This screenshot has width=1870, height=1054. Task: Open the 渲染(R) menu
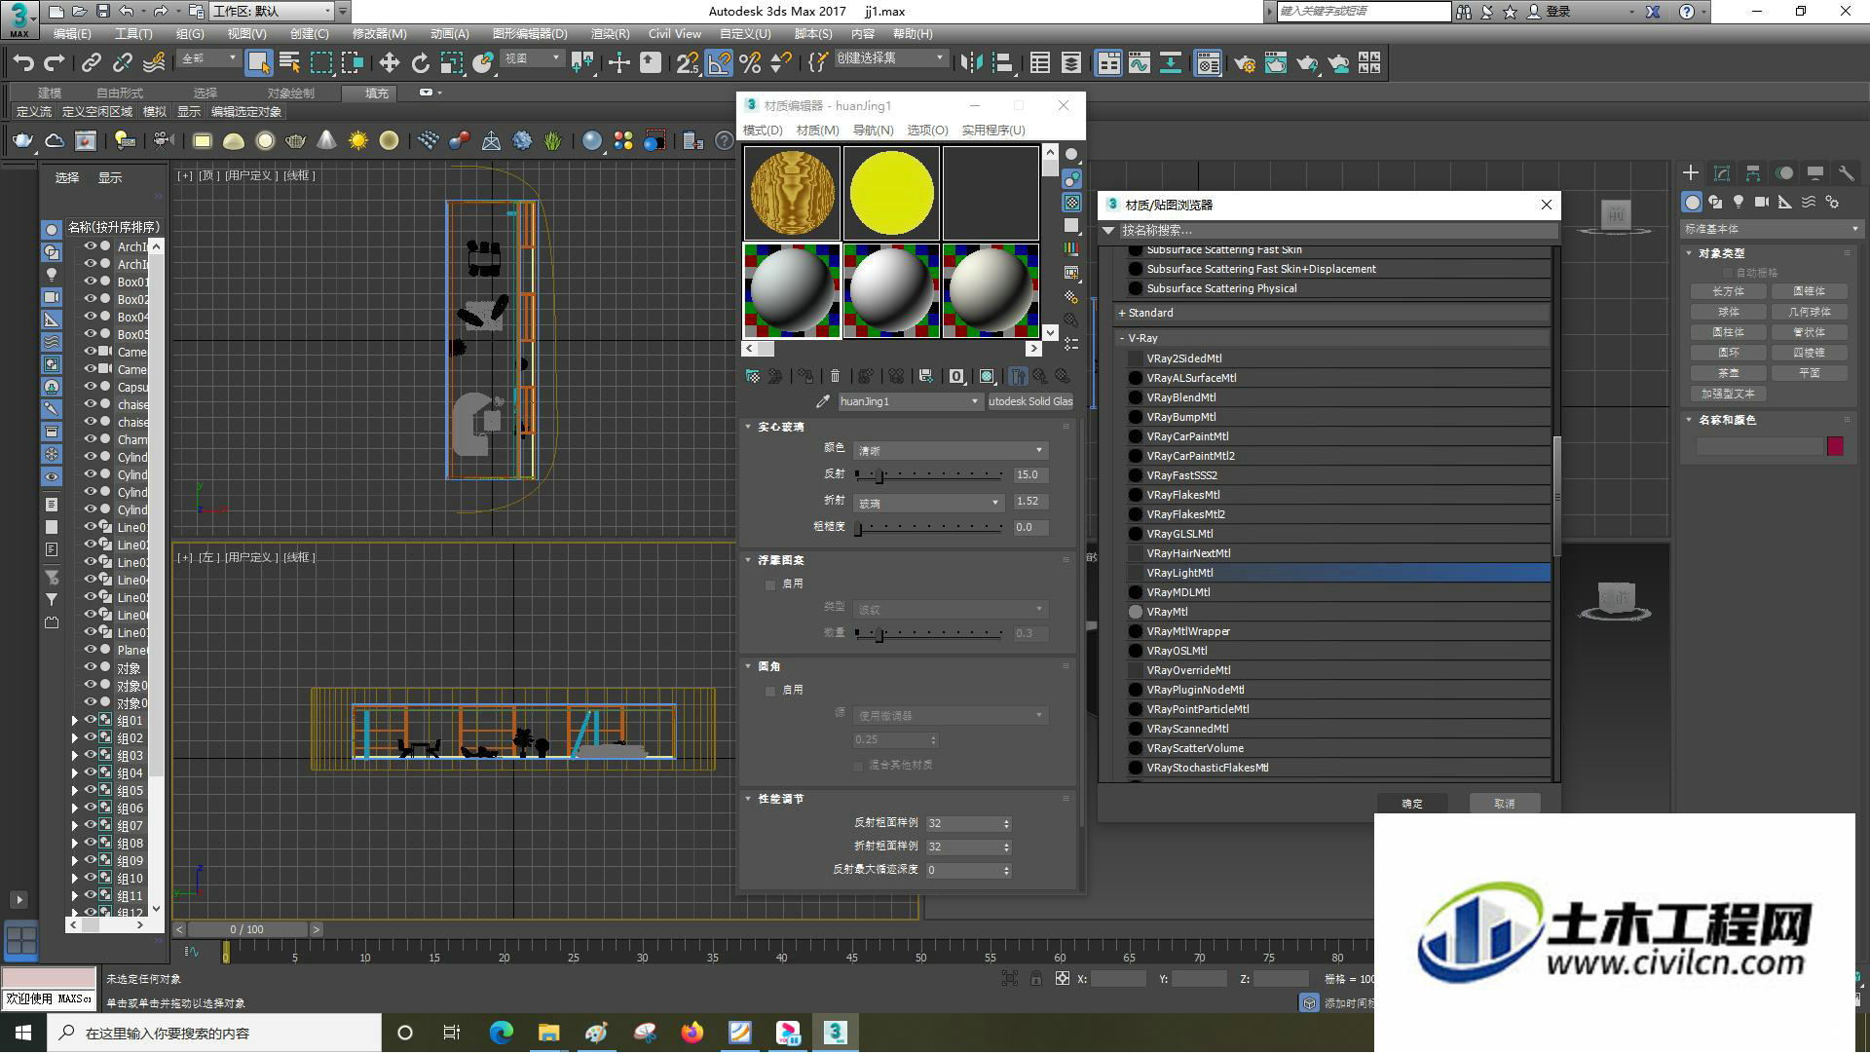point(610,33)
